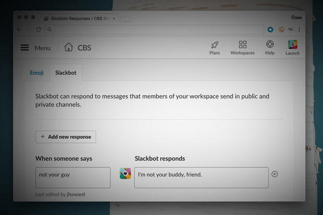The width and height of the screenshot is (323, 215).
Task: Edit the 'not your guy' trigger field
Action: coord(73,178)
